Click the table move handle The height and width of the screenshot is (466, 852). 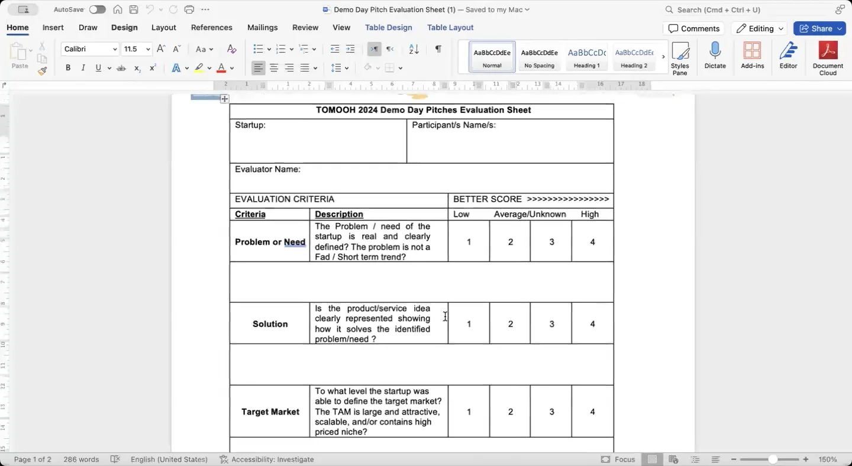click(x=224, y=99)
